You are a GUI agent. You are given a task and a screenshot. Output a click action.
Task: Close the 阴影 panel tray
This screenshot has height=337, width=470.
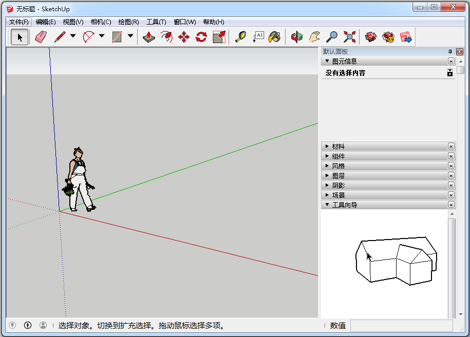click(x=451, y=185)
